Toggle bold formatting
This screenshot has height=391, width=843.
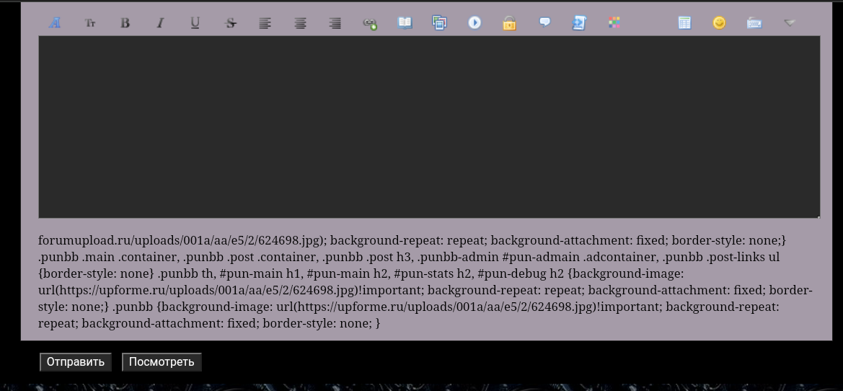pyautogui.click(x=125, y=22)
